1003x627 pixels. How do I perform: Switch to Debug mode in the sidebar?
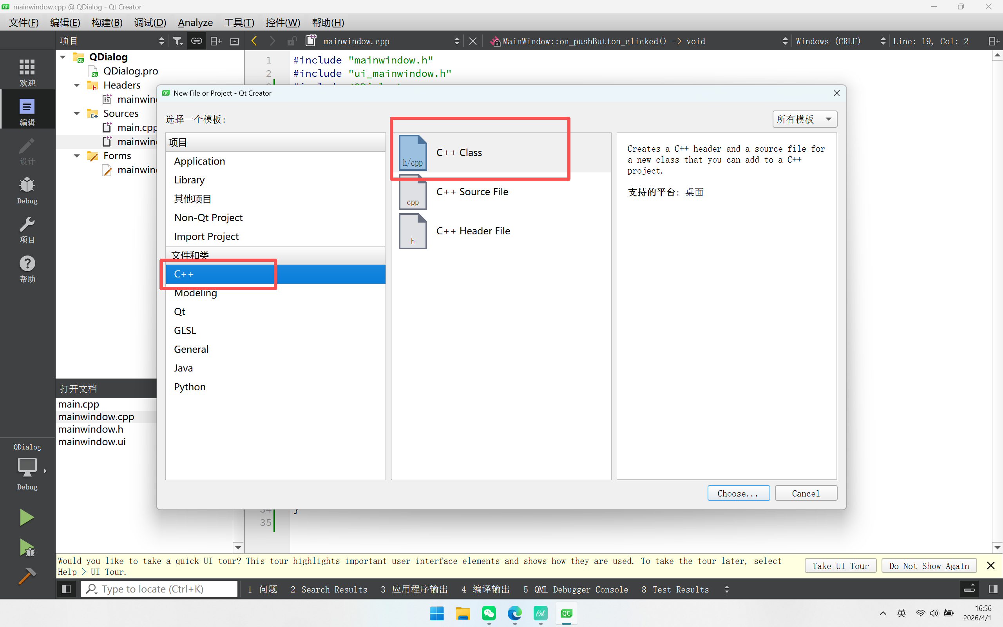click(x=27, y=190)
